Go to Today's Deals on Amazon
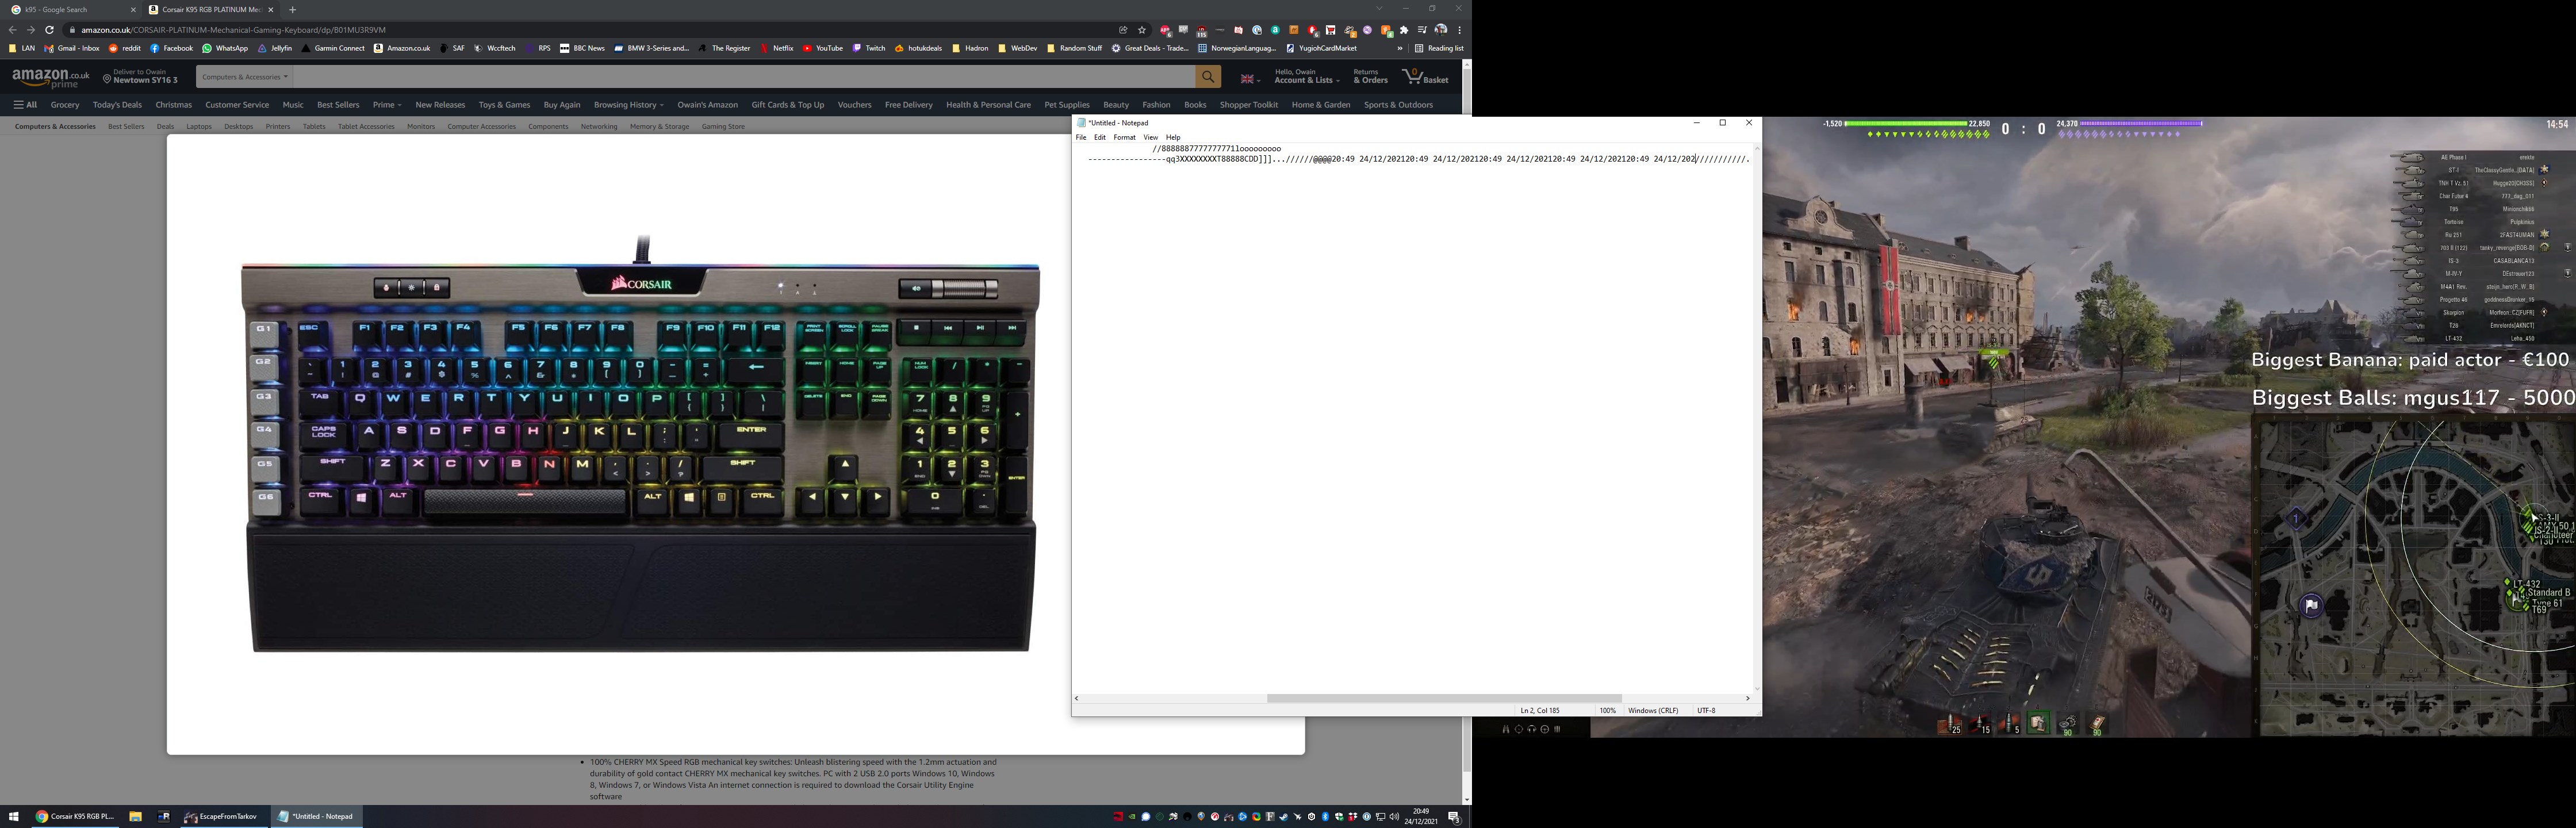2576x828 pixels. pyautogui.click(x=117, y=105)
